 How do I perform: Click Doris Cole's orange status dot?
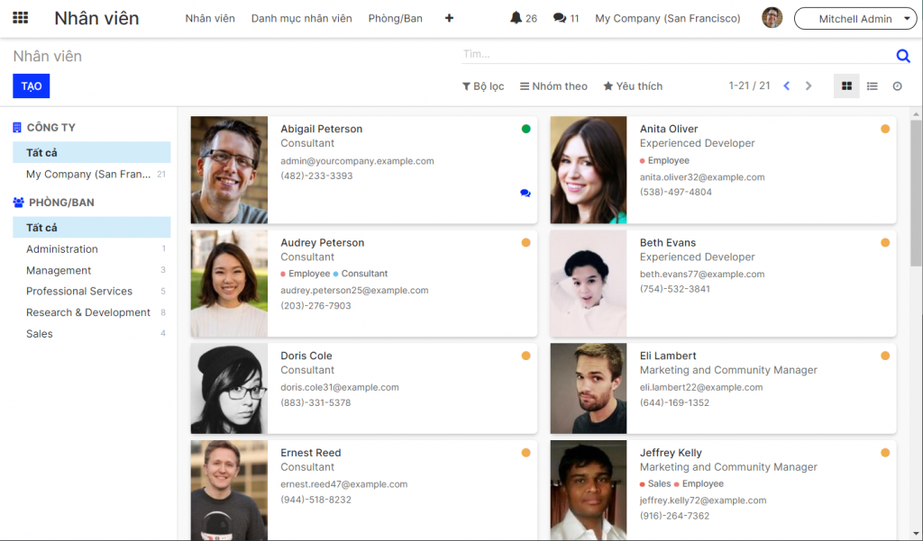[x=525, y=356]
